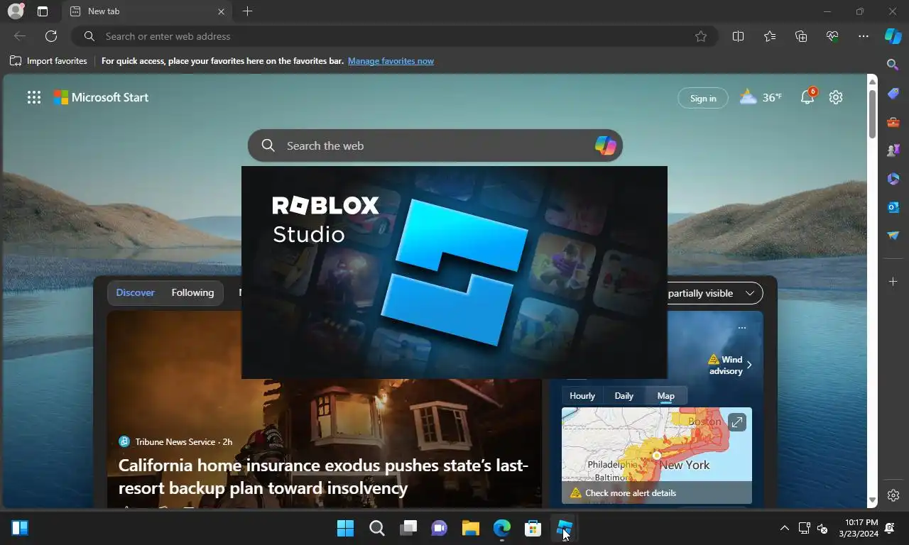This screenshot has width=909, height=545.
Task: Open the tab actions menu icon
Action: [x=43, y=11]
